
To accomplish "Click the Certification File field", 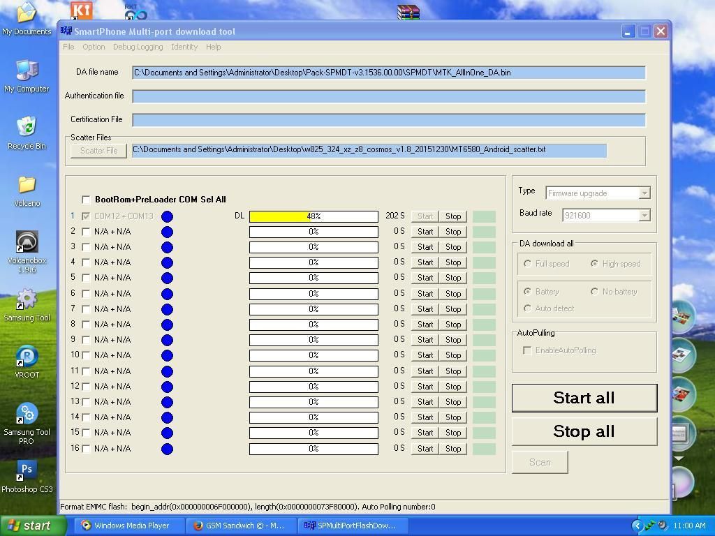I will pos(389,120).
